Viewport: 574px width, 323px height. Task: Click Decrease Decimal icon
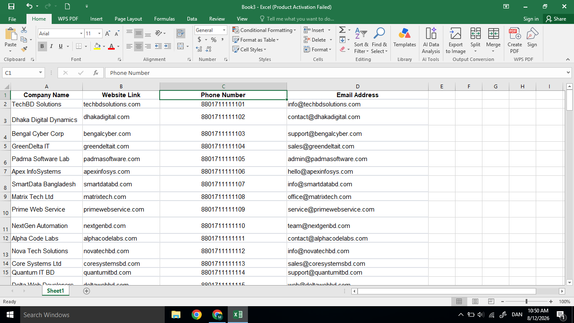209,49
